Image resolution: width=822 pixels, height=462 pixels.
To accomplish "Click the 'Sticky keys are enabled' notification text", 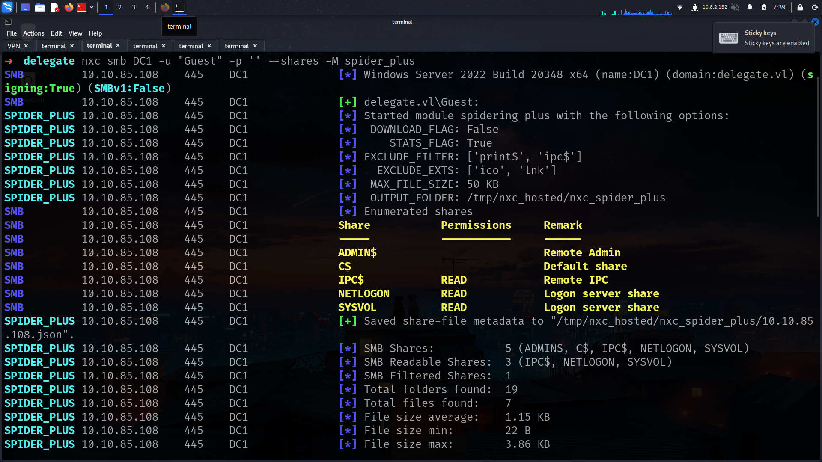I will [777, 43].
